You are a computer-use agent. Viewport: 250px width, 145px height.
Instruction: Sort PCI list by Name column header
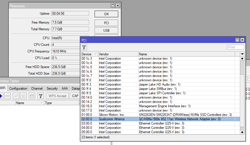(x=186, y=54)
